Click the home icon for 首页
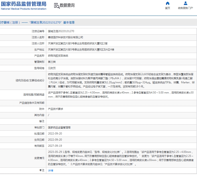The height and width of the screenshot is (175, 197). (168, 3)
